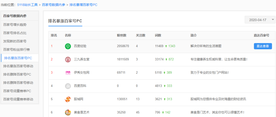Open 百家号数据内参 breadcrumb link

coord(53,5)
